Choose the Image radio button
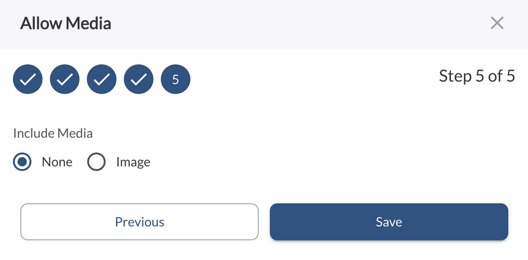The image size is (528, 260). pos(96,162)
